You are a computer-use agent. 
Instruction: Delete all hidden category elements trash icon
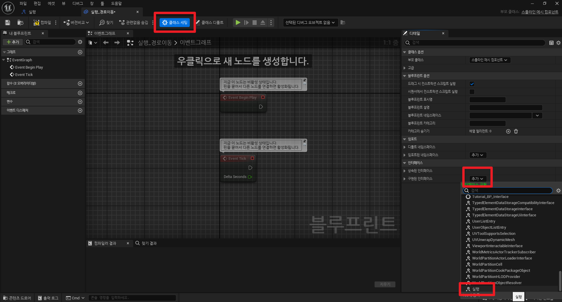click(x=516, y=131)
